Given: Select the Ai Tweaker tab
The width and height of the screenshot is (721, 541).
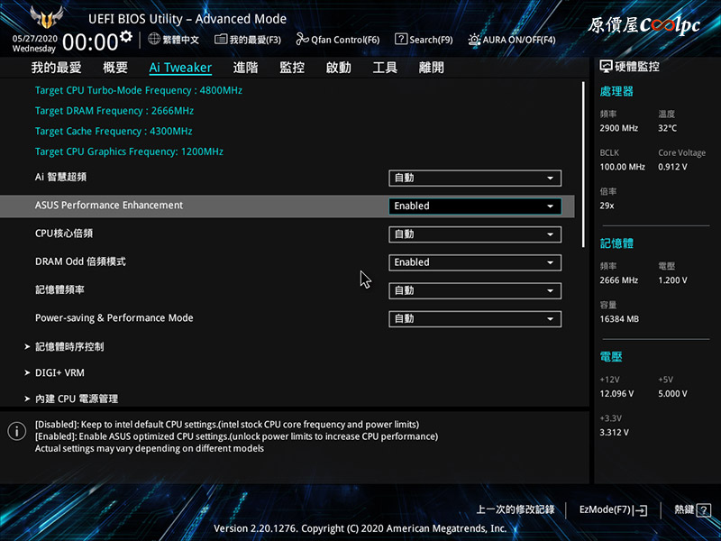Looking at the screenshot, I should [180, 68].
